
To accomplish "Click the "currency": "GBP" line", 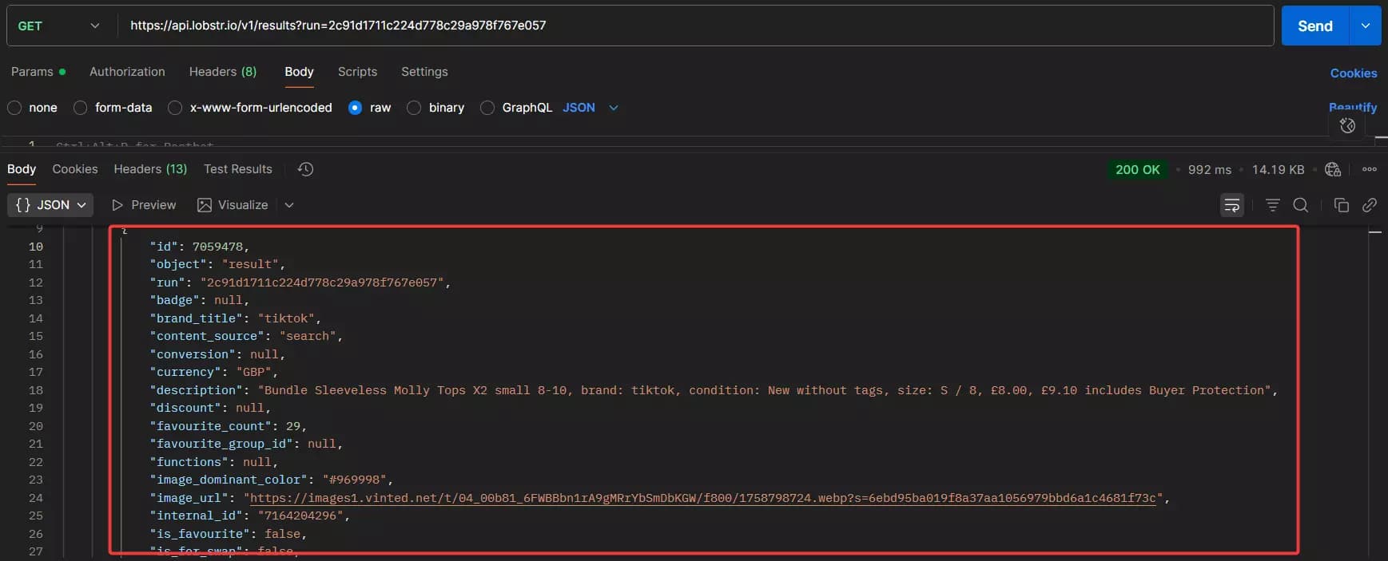I will click(213, 372).
